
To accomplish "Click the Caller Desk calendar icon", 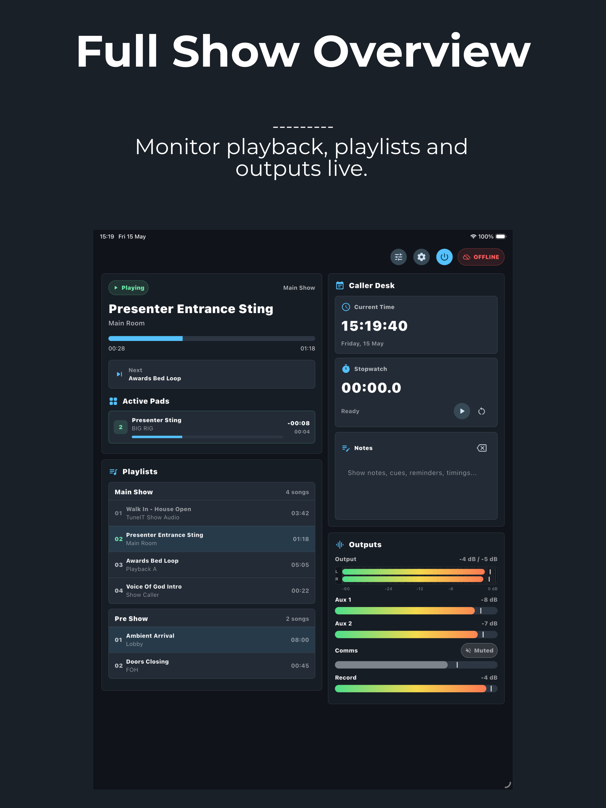I will tap(340, 285).
